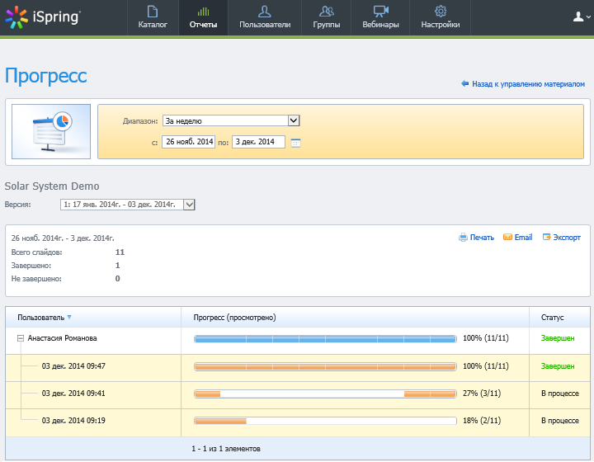The image size is (594, 462).
Task: Click the Всего слайдов value 11
Action: [x=120, y=252]
